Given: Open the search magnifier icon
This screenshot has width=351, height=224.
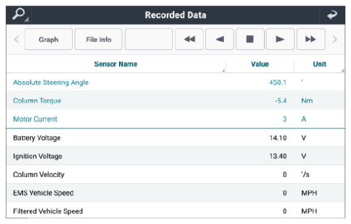Looking at the screenshot, I should tap(19, 15).
